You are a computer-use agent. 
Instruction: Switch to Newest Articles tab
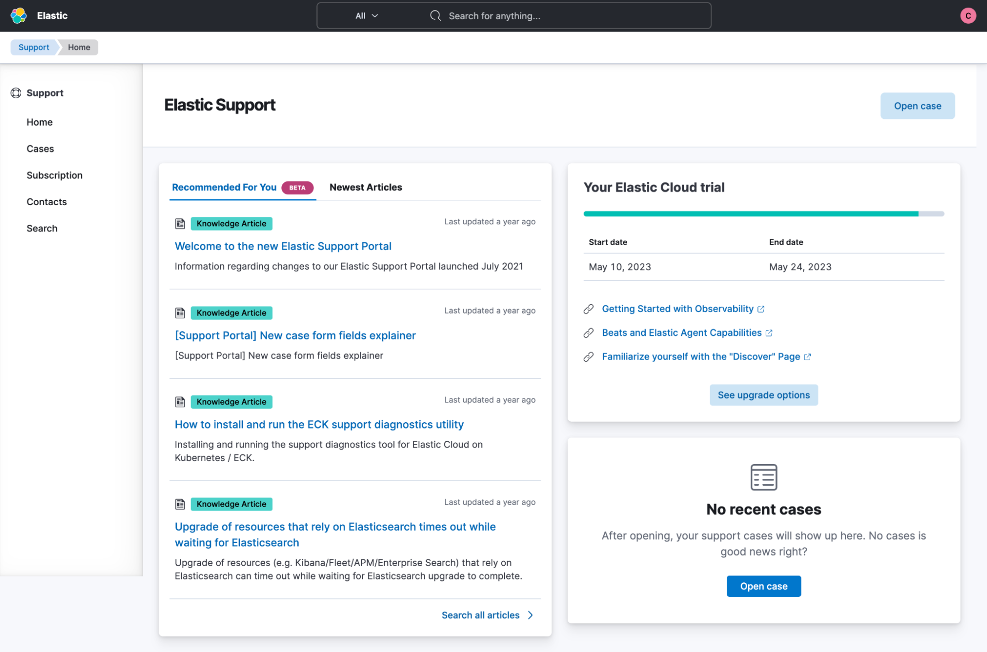[x=365, y=187]
